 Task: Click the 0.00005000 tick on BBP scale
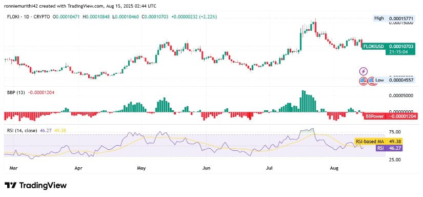(x=401, y=95)
